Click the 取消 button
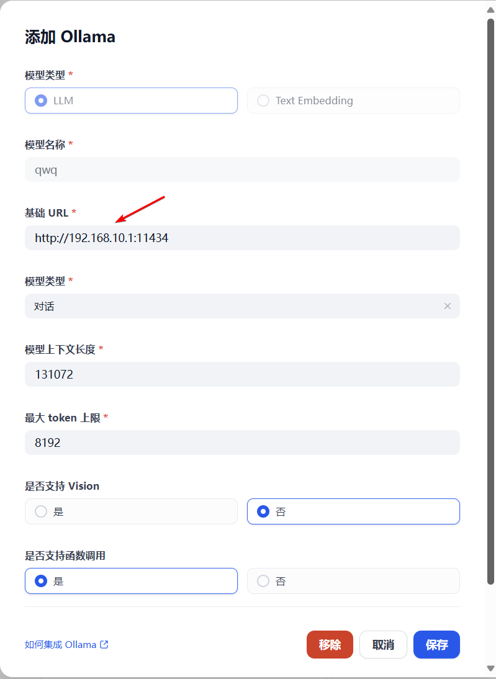 384,644
